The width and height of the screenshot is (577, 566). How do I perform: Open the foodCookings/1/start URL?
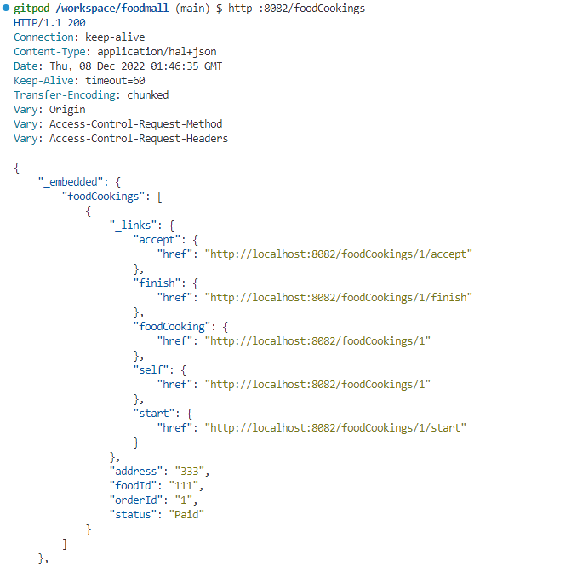pos(335,427)
